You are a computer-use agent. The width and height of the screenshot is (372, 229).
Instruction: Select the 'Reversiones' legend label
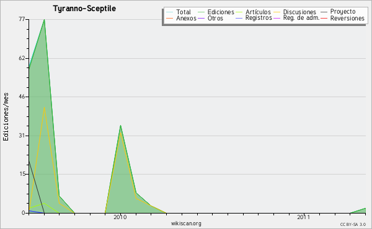(x=347, y=18)
